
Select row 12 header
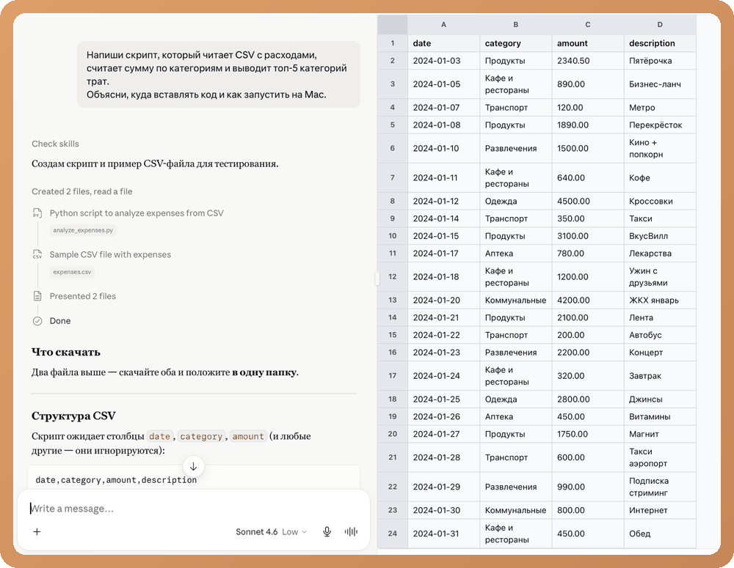tap(392, 277)
